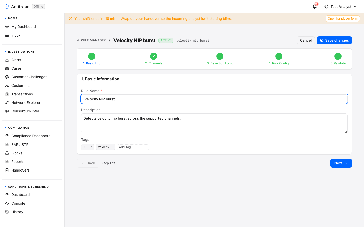Open the Console page
Viewport: 364px width, 227px height.
coord(32,203)
